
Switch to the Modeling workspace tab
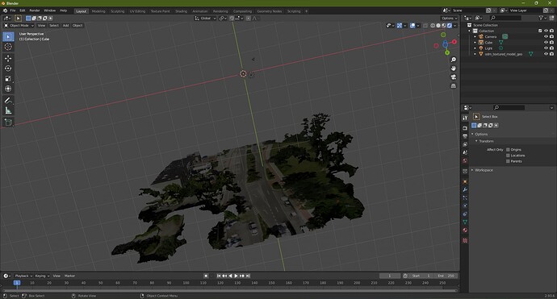(x=98, y=11)
